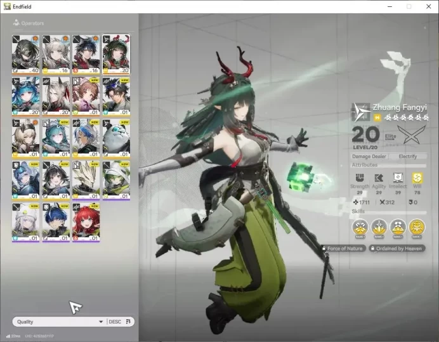Viewport: 439px width, 342px height.
Task: Click the Skills section header
Action: [x=358, y=211]
